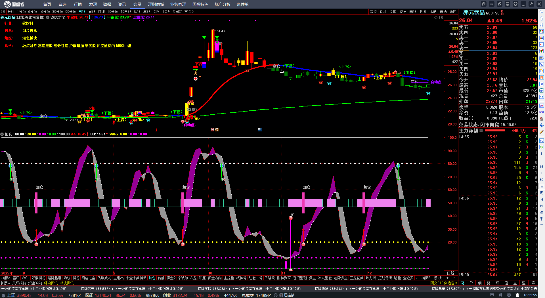Click the red 主力净额 progress bar

[x=495, y=131]
